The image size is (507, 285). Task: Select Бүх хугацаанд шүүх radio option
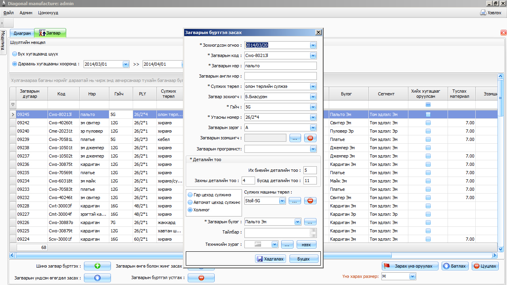point(15,54)
